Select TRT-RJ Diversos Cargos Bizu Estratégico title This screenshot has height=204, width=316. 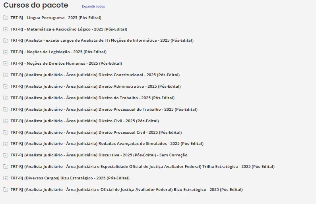(x=70, y=178)
